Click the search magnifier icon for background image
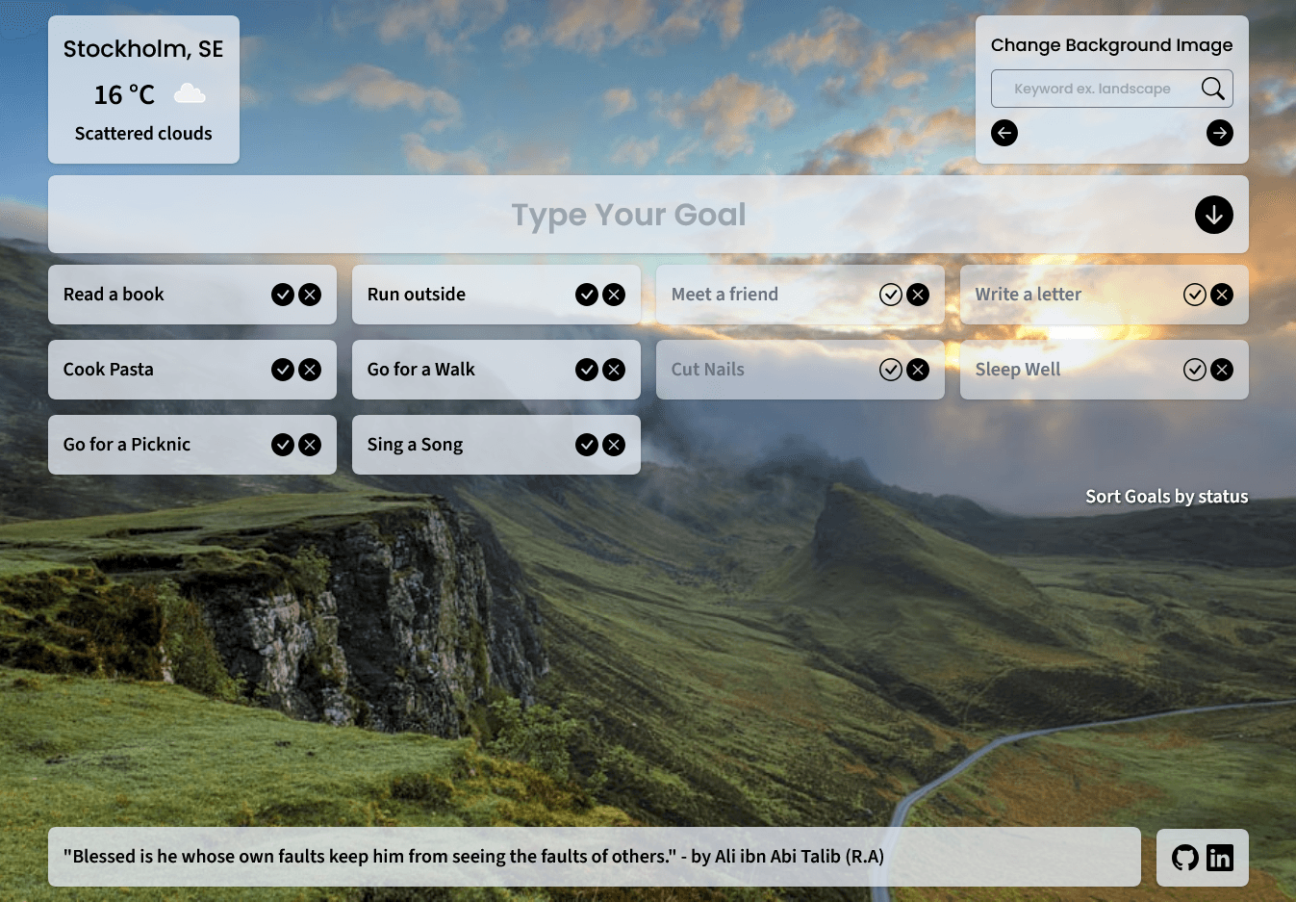This screenshot has height=902, width=1296. tap(1212, 89)
